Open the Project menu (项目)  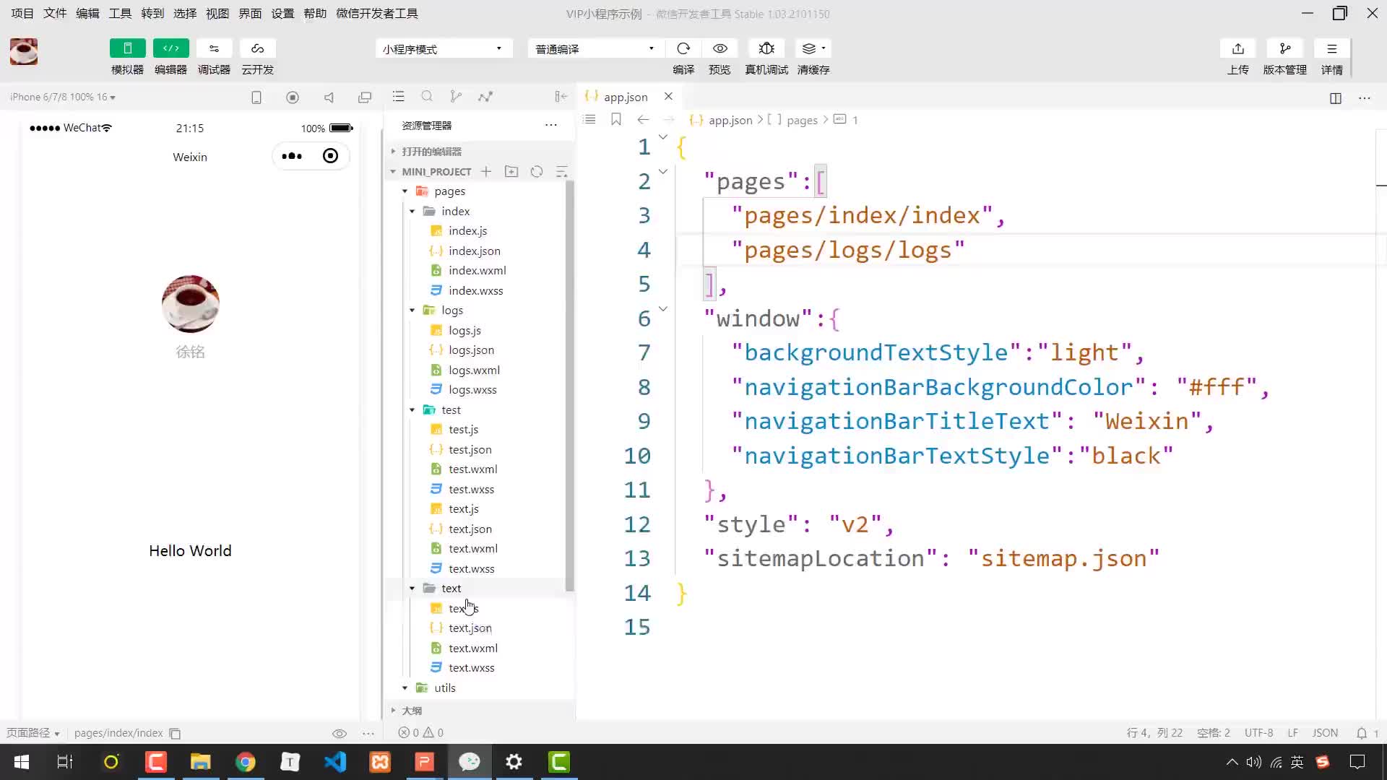coord(22,13)
